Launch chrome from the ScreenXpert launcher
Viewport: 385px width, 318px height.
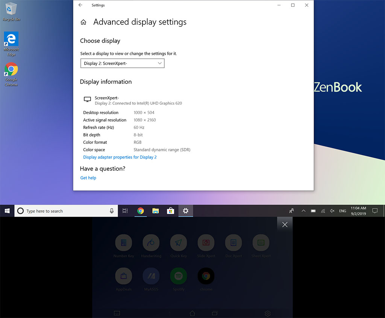(206, 279)
